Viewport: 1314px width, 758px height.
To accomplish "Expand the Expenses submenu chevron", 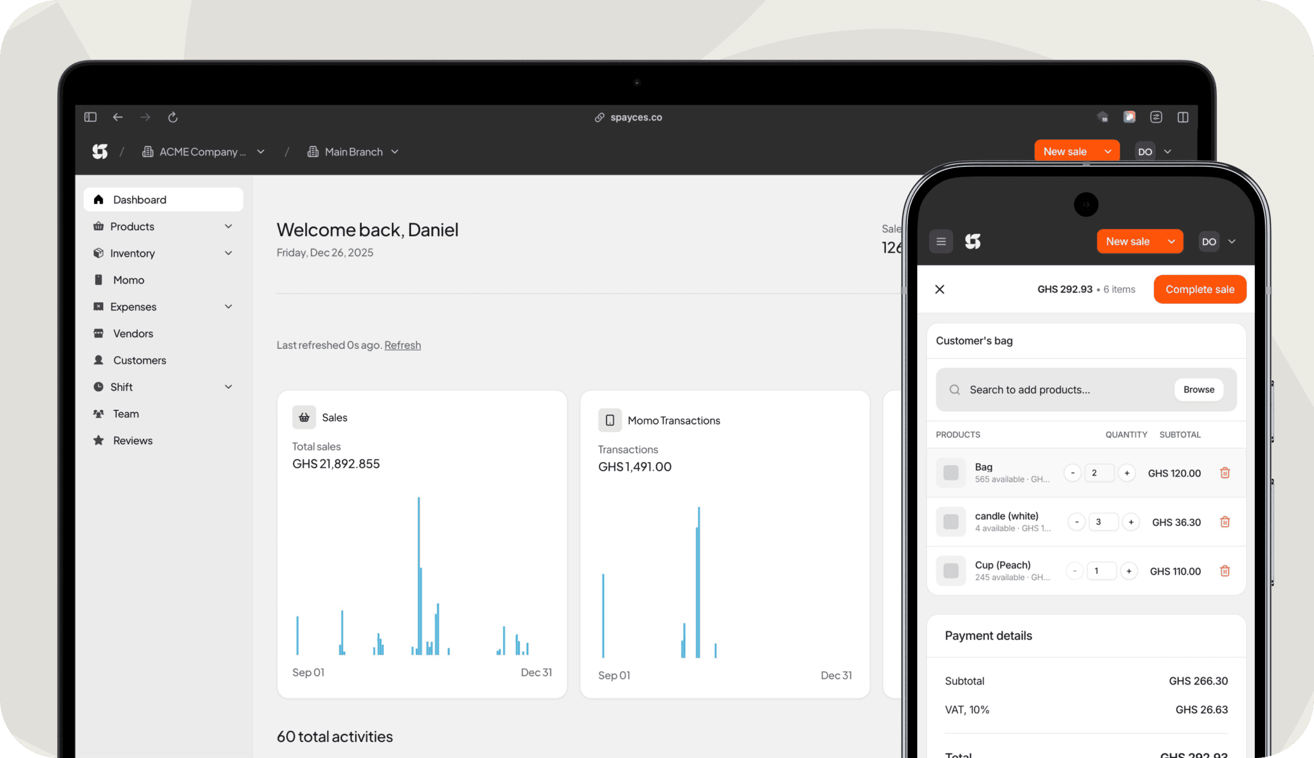I will coord(228,306).
